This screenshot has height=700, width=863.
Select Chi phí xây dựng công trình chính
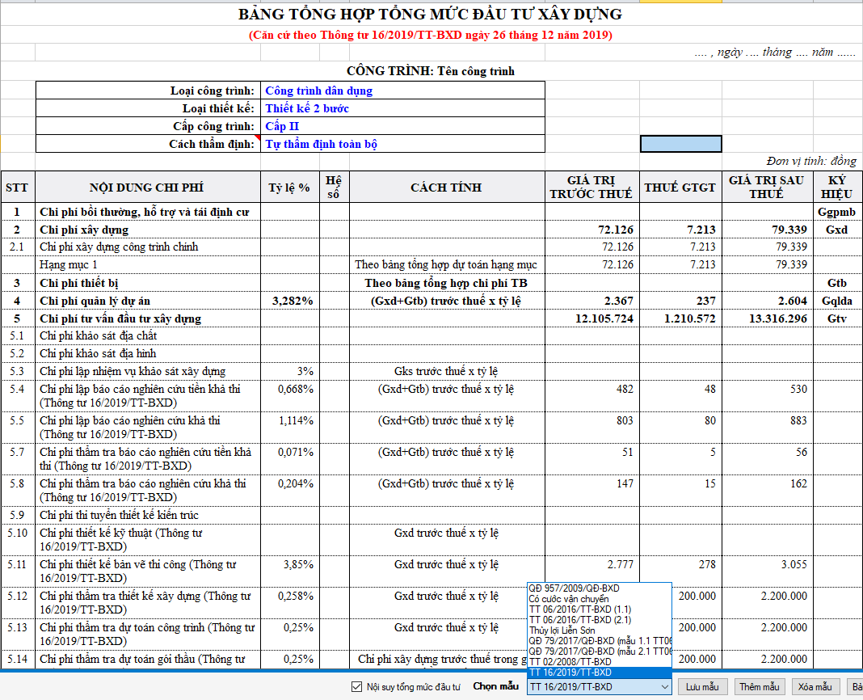(148, 247)
